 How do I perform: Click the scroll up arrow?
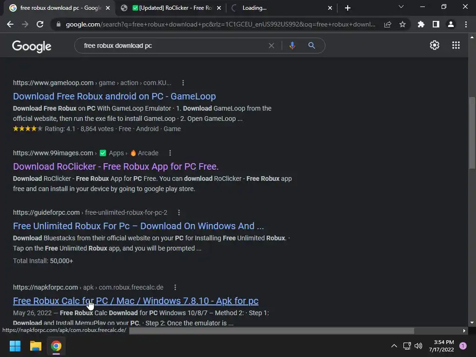pos(471,37)
